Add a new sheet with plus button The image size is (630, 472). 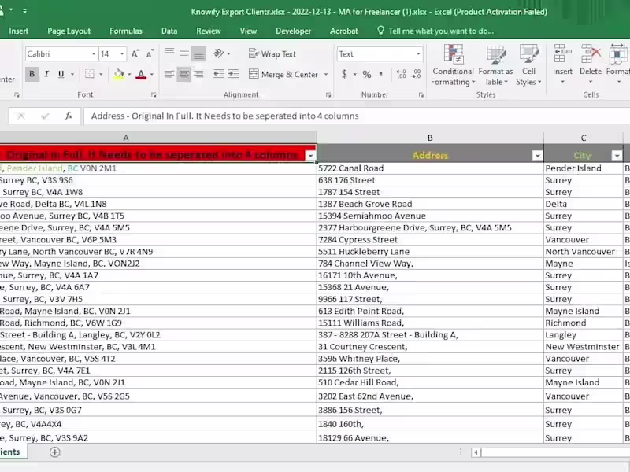point(54,452)
